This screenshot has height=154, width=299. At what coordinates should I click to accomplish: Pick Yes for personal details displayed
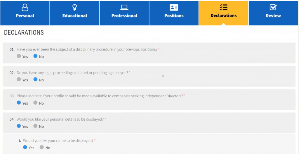coord(19,126)
